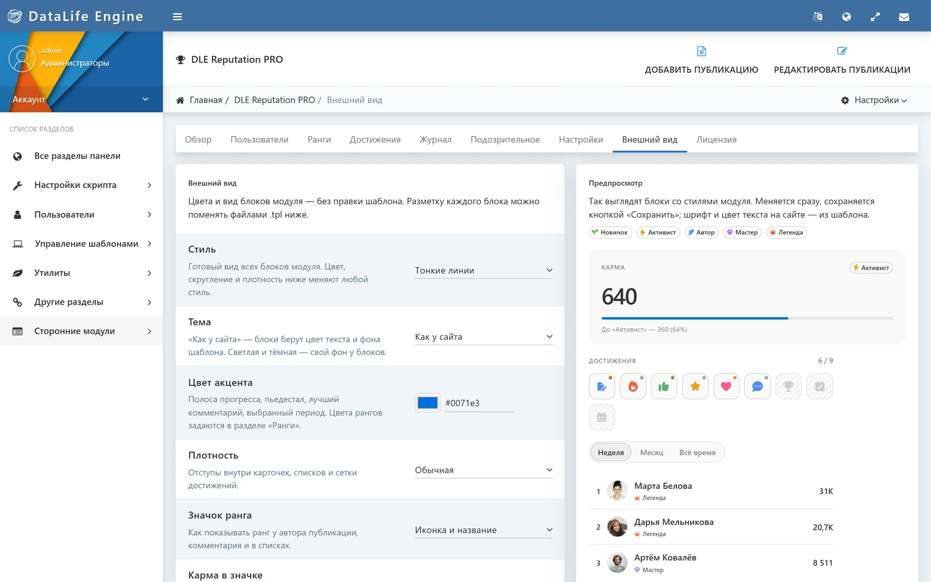Open the Стиль dropdown showing Тонкие линии
Image resolution: width=931 pixels, height=582 pixels.
pos(484,271)
